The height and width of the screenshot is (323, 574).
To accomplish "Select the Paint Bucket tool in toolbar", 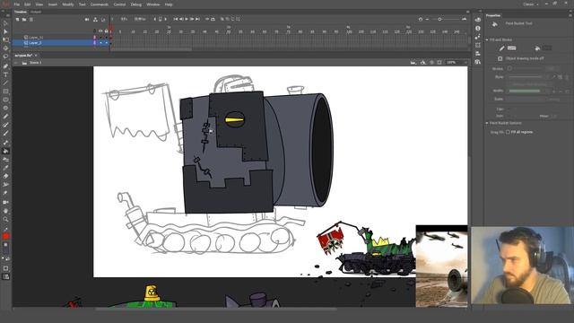I will click(x=5, y=151).
